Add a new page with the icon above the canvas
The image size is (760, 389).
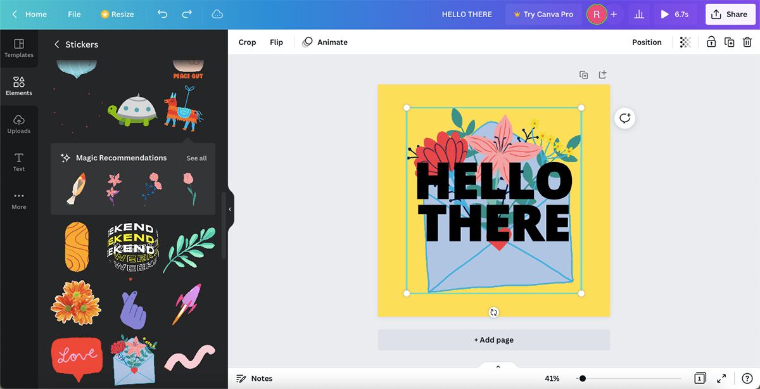602,75
